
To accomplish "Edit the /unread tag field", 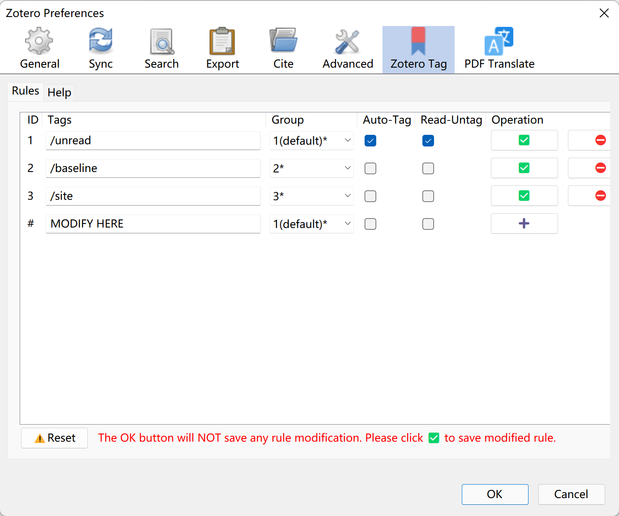I will (x=153, y=141).
